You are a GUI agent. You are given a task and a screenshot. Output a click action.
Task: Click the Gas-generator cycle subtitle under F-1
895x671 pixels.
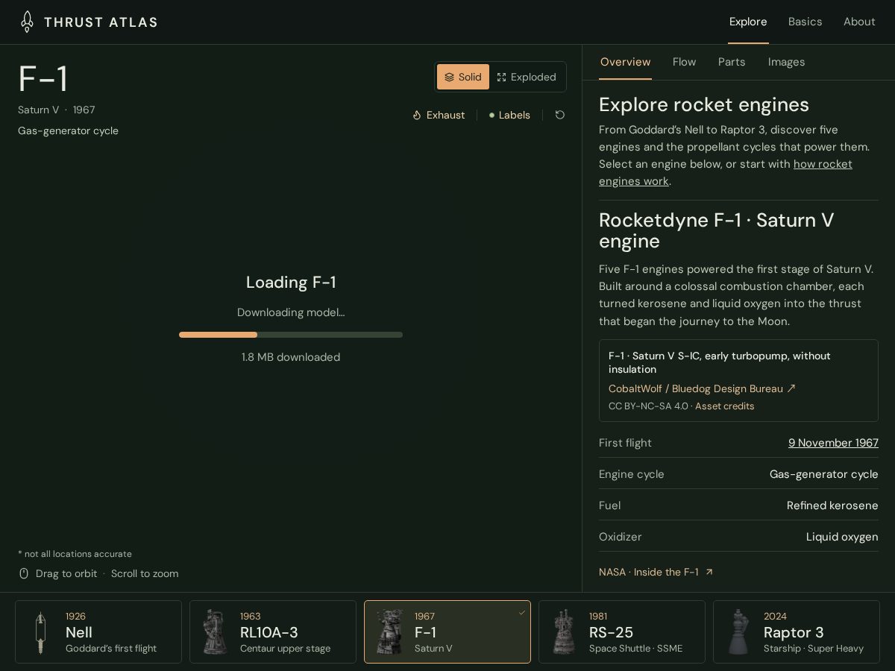(x=68, y=130)
